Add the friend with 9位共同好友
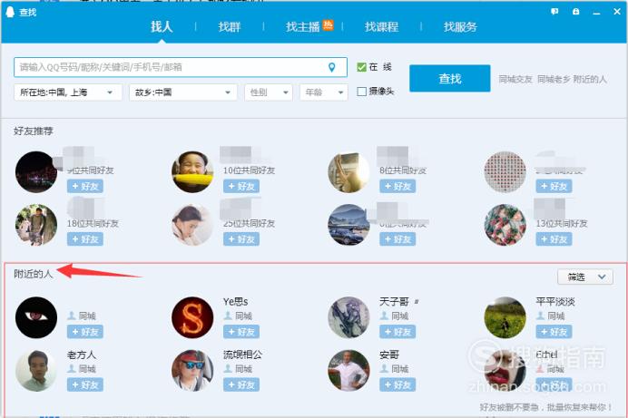Screen dimensions: 628x418 (x=85, y=187)
